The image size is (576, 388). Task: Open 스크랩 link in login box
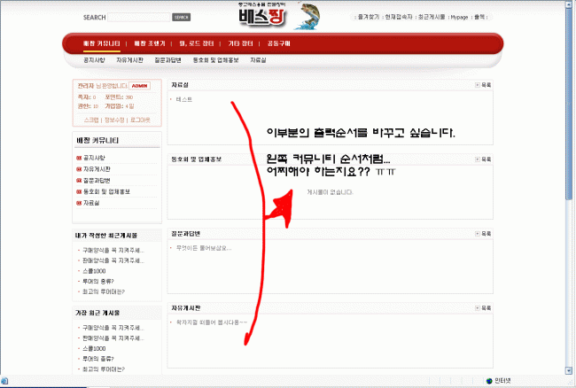pyautogui.click(x=91, y=120)
